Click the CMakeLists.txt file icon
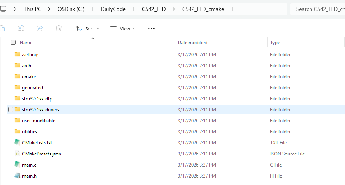This screenshot has width=345, height=185. pos(17,142)
